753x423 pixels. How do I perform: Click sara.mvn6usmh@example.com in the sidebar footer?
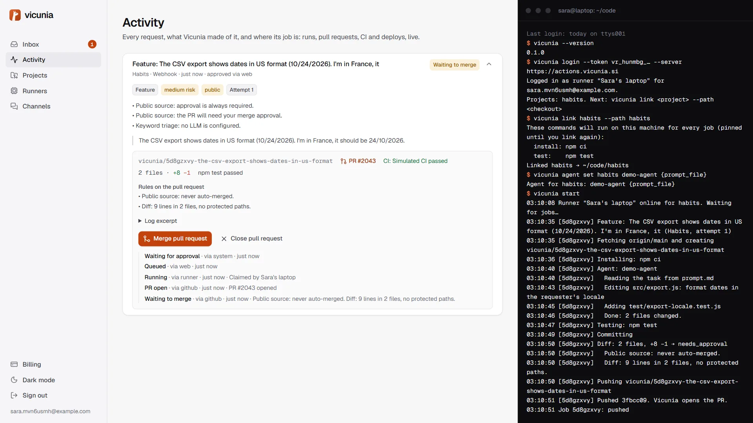tap(50, 411)
